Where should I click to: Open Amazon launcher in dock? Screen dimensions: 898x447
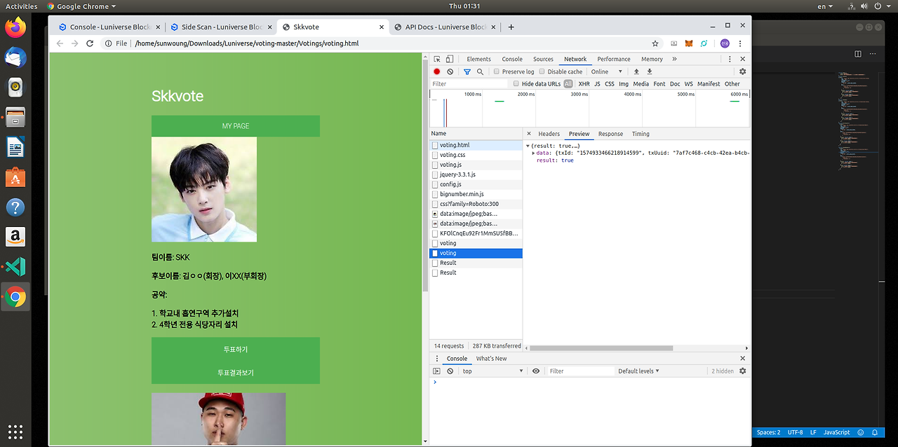click(15, 237)
